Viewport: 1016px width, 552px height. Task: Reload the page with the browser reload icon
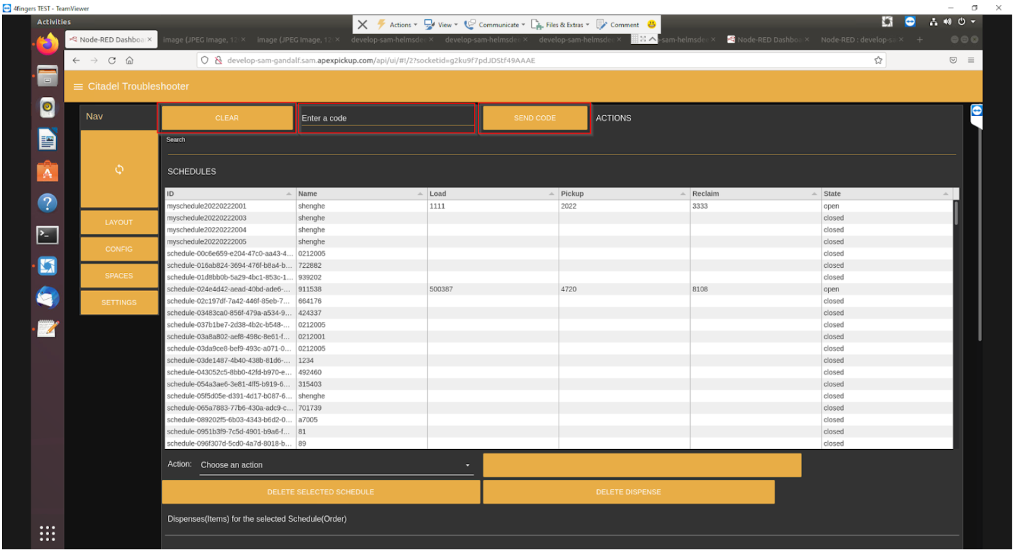(112, 61)
